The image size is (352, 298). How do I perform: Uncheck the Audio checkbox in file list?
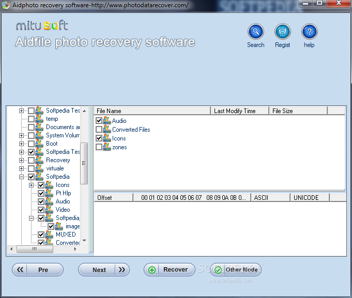99,121
